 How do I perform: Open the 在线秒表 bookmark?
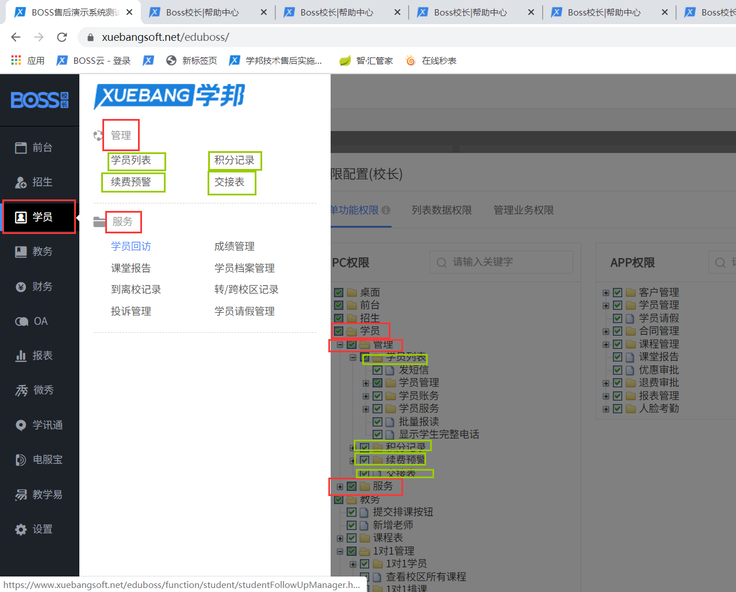[x=438, y=61]
